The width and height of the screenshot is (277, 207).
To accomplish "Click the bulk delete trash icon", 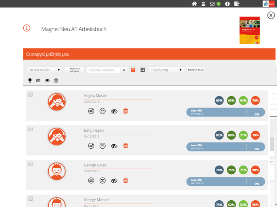I will point(56,80).
